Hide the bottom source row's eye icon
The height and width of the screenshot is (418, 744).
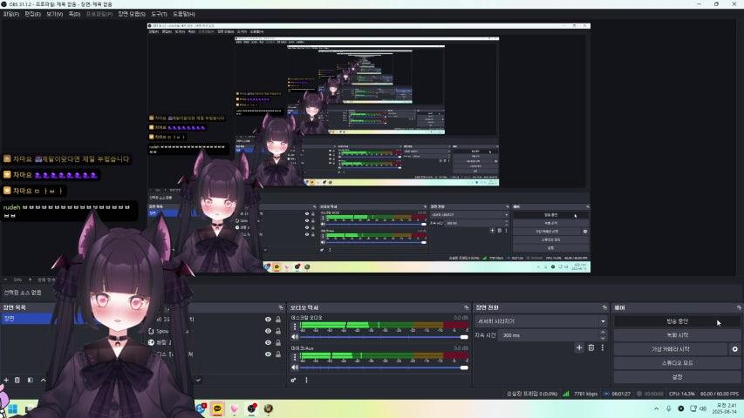point(268,354)
